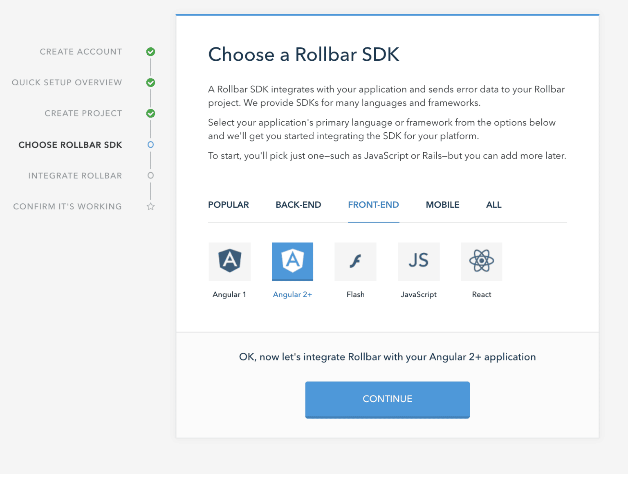Switch to the Popular tab

tap(228, 205)
